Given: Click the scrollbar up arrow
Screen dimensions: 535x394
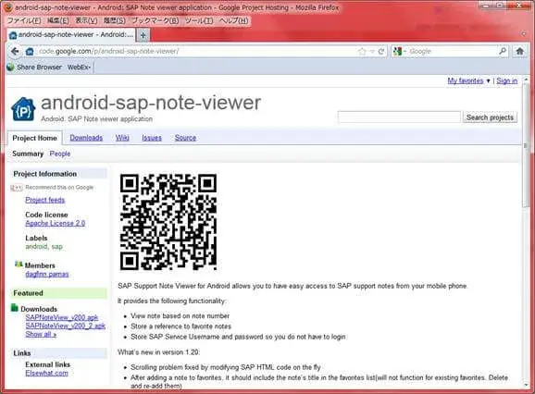Looking at the screenshot, I should click(526, 79).
